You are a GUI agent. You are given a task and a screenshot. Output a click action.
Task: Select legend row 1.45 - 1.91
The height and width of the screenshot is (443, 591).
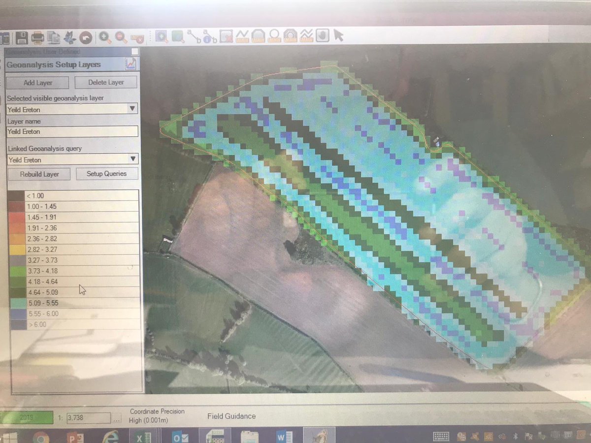pyautogui.click(x=73, y=217)
